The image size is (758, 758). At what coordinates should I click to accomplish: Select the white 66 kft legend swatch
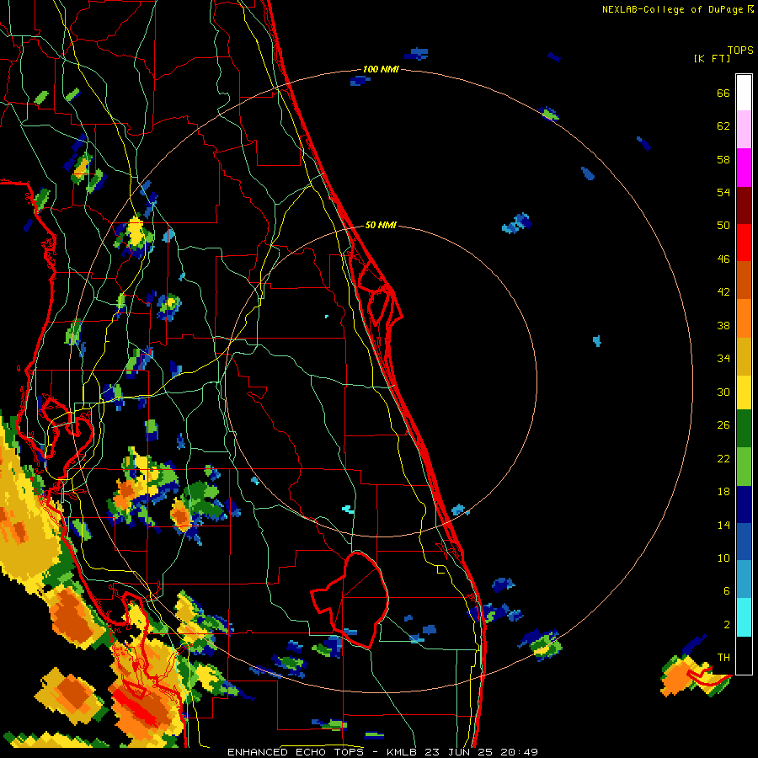pos(744,93)
